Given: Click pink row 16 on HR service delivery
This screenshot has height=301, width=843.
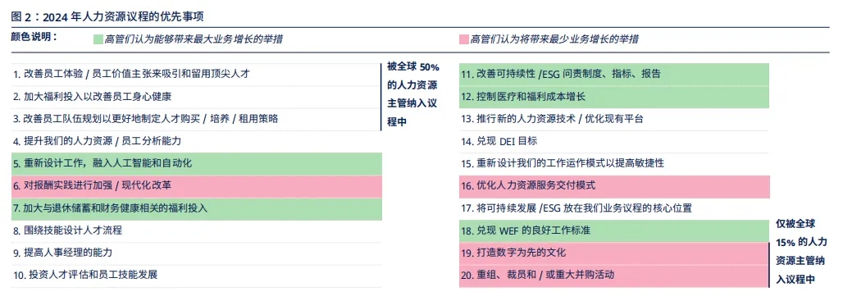Looking at the screenshot, I should [x=614, y=186].
